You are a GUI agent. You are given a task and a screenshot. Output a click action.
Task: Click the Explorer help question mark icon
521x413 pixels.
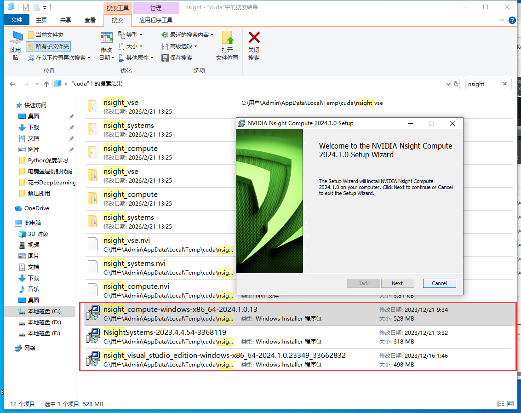[x=512, y=20]
